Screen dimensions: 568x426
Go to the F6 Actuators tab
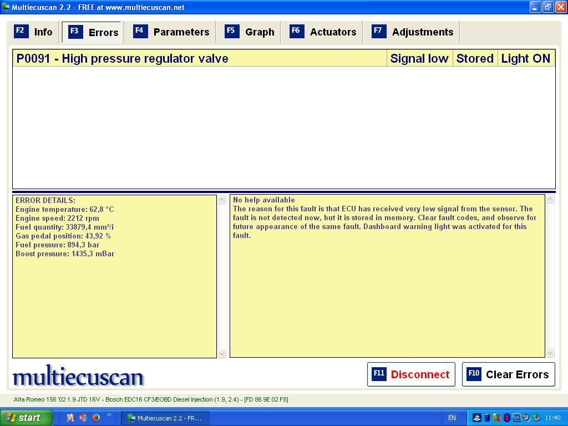click(323, 32)
